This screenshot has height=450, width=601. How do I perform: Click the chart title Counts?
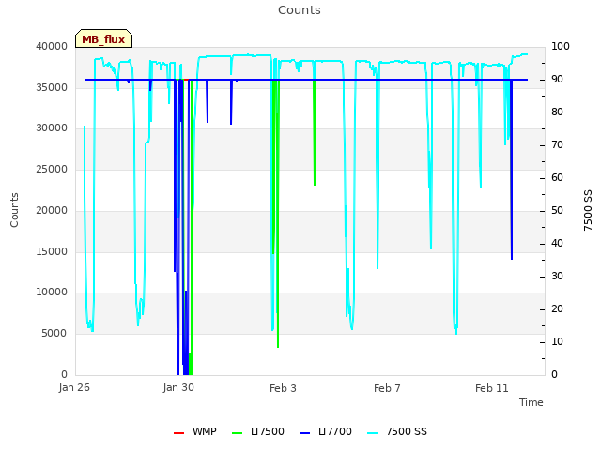tap(300, 10)
